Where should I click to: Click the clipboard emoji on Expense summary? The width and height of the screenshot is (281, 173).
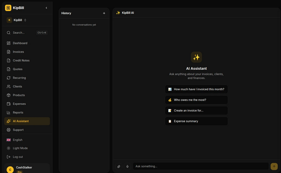[x=170, y=121]
